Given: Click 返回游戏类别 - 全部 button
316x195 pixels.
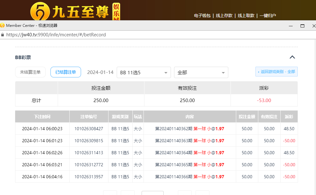Looking at the screenshot, I should coord(276,72).
